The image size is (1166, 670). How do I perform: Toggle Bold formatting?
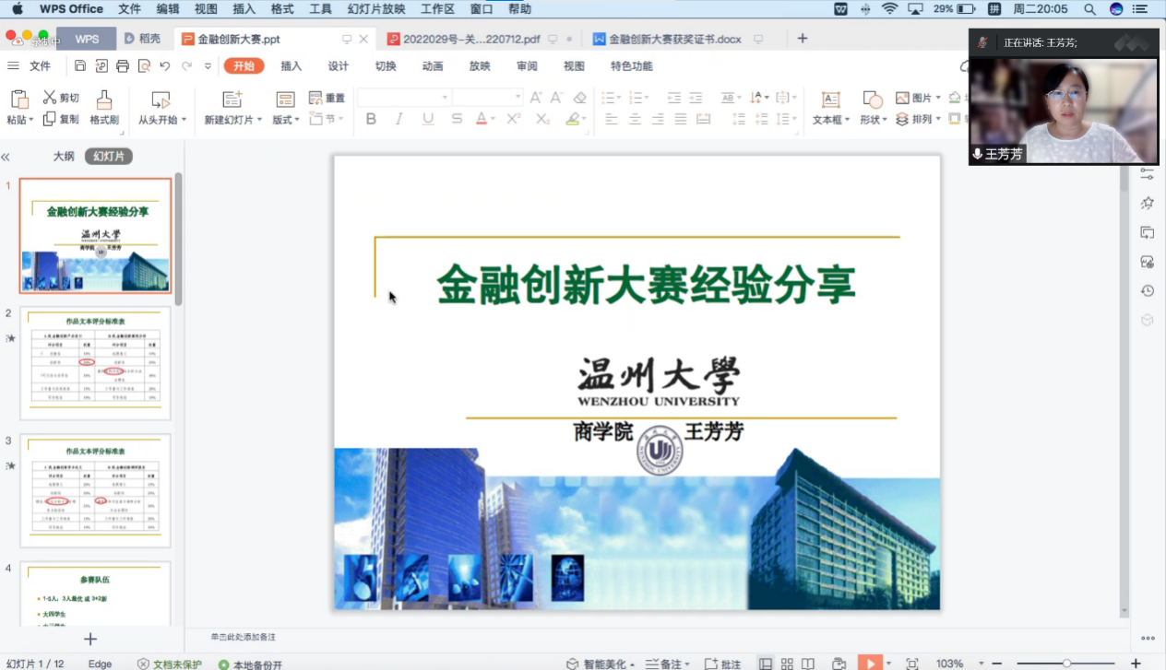371,119
